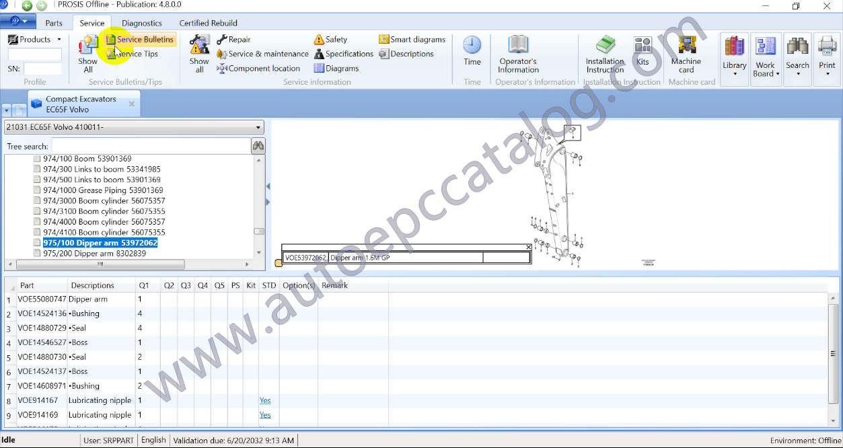The height and width of the screenshot is (448, 843).
Task: Open the Parts ribbon tab
Action: point(54,23)
